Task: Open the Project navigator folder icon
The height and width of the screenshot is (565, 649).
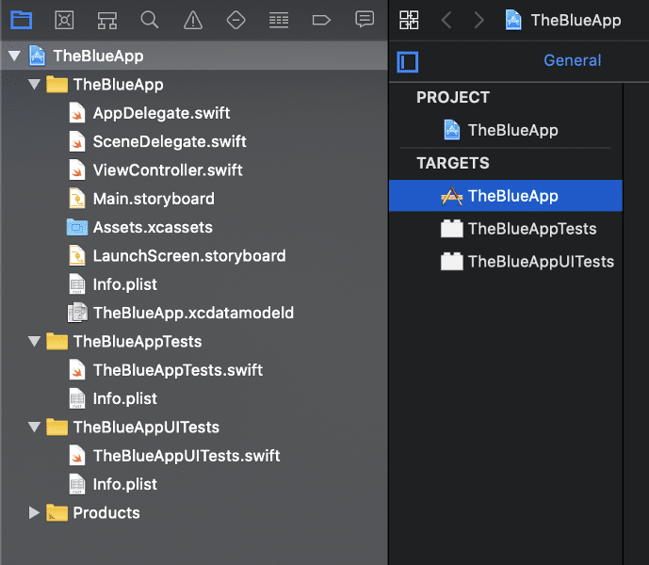Action: tap(21, 20)
